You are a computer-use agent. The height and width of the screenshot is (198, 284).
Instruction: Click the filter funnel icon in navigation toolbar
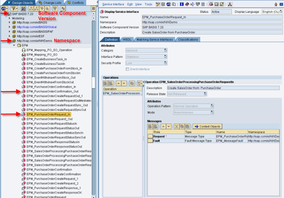click(14, 9)
